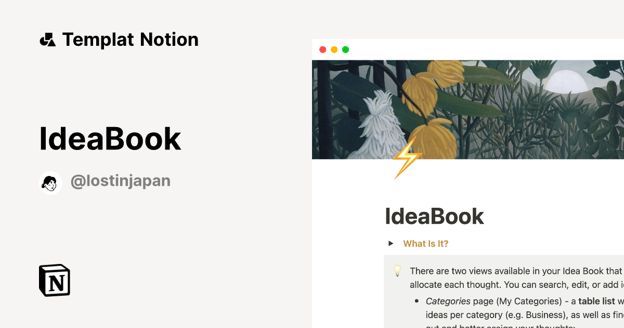The image size is (624, 328).
Task: Open the @lostinjapan creator profile link
Action: tap(121, 181)
